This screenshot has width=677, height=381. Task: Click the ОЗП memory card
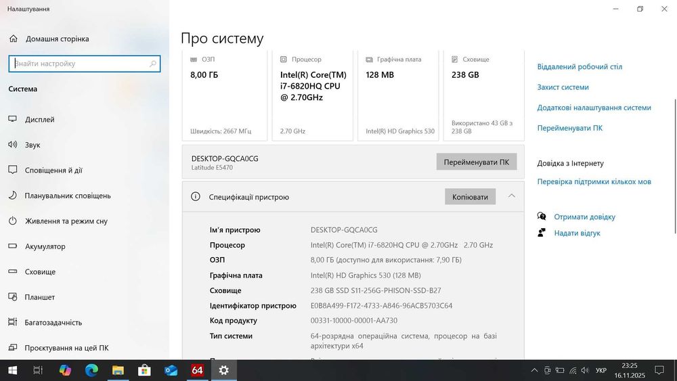(x=225, y=96)
